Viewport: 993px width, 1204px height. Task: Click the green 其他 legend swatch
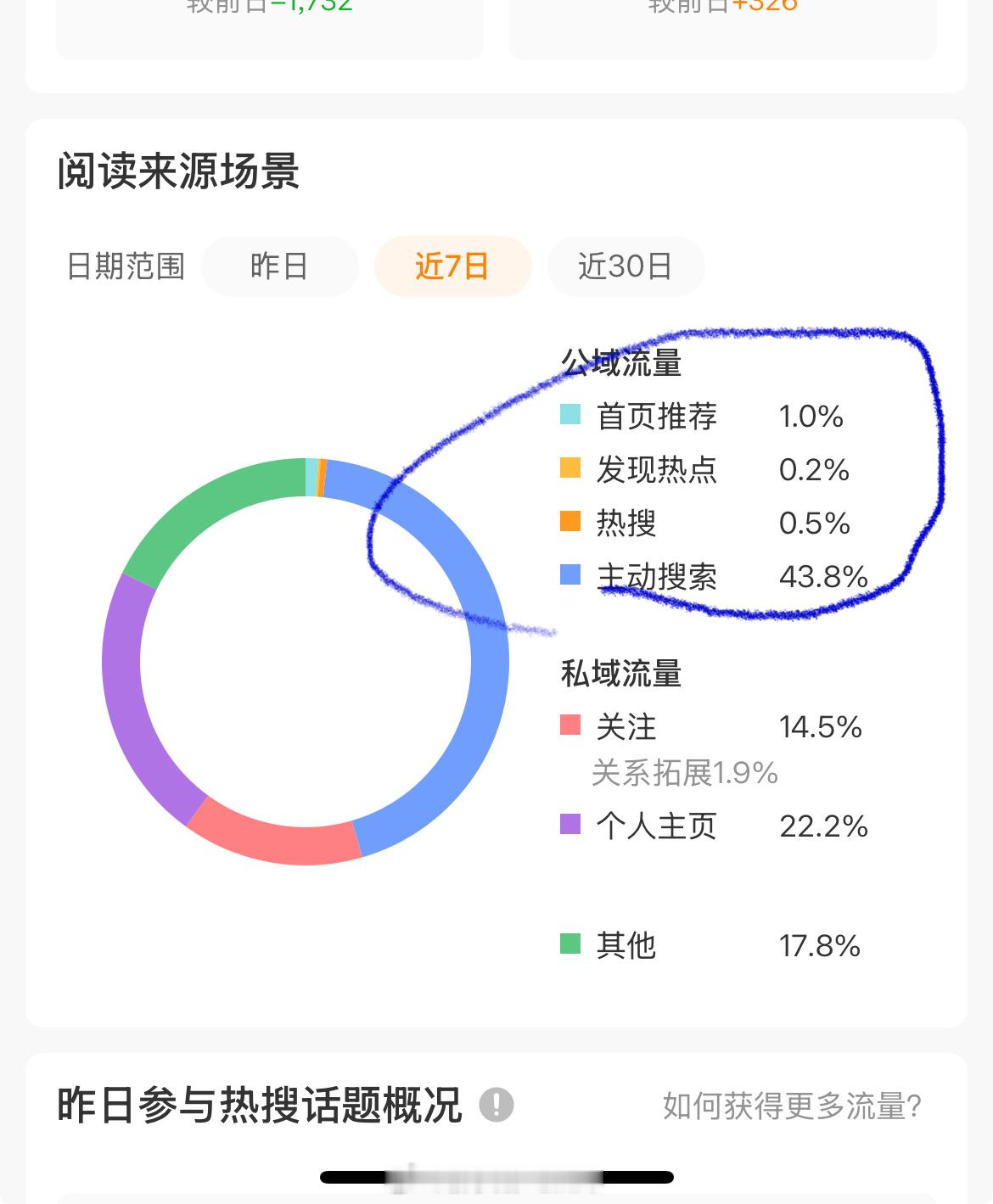click(x=570, y=944)
